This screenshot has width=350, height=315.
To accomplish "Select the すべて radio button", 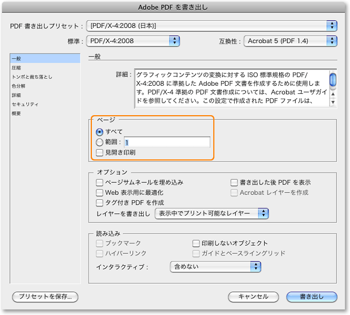I will click(100, 132).
